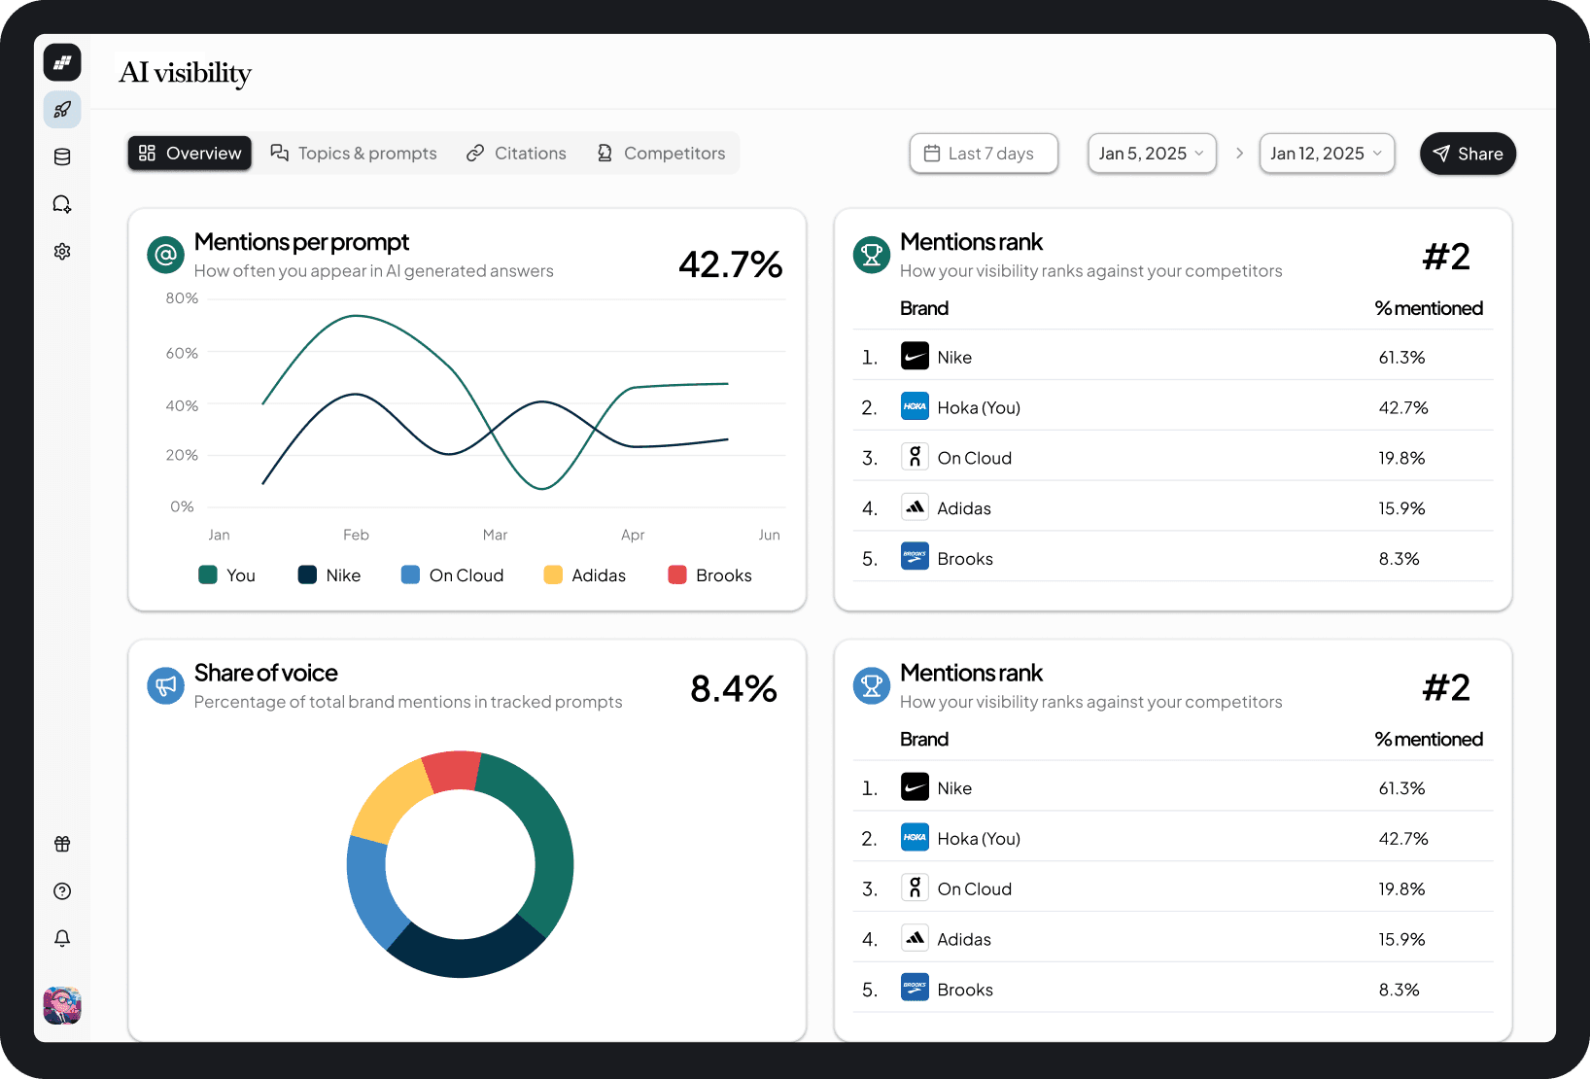The height and width of the screenshot is (1079, 1590).
Task: Click the Share button
Action: [x=1468, y=154]
